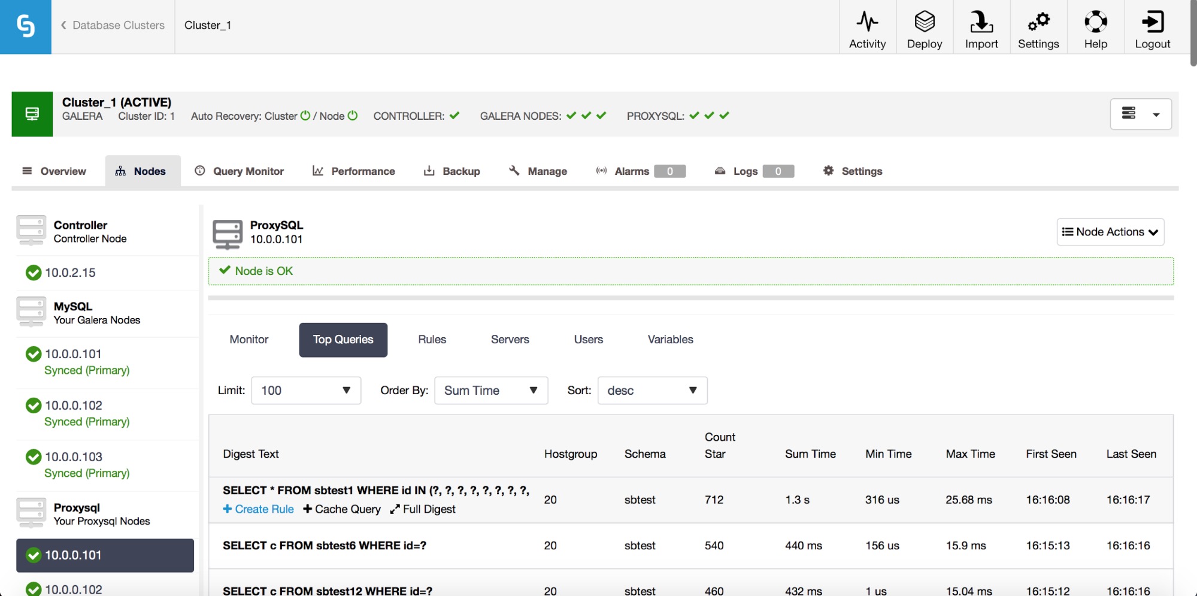Open the Logs tab
The width and height of the screenshot is (1197, 596).
pos(754,171)
